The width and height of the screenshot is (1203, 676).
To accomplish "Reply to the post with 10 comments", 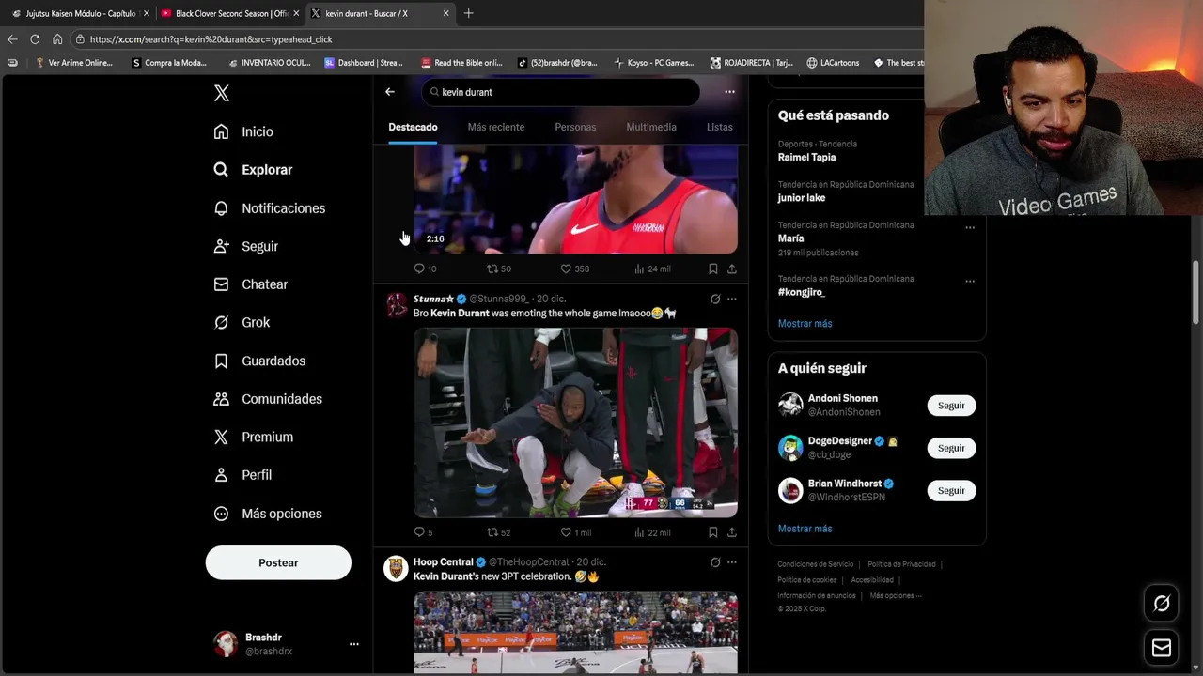I will point(425,269).
